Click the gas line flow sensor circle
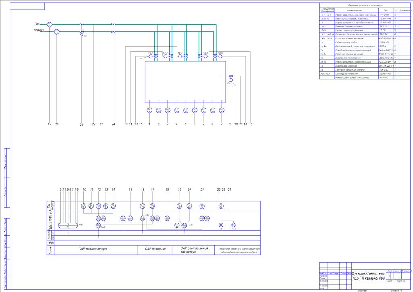The width and height of the screenshot is (413, 292). 49,25
